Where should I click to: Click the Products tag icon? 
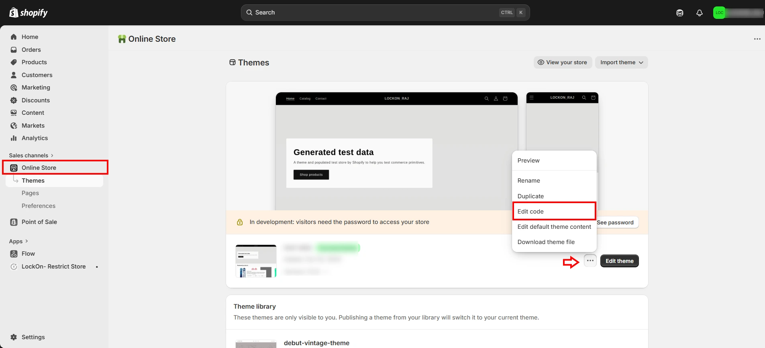pyautogui.click(x=14, y=62)
